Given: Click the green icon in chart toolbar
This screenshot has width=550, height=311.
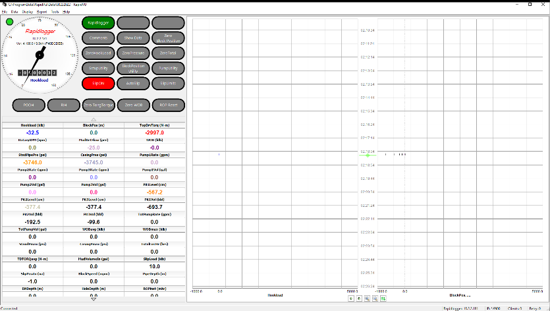Looking at the screenshot, I should (x=384, y=298).
